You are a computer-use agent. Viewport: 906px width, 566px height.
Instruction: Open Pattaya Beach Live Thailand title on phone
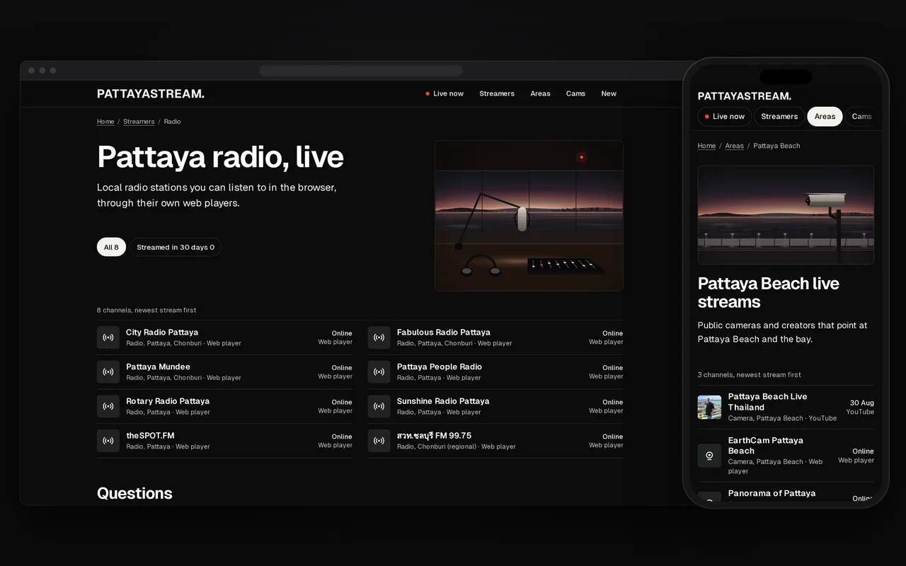click(768, 402)
